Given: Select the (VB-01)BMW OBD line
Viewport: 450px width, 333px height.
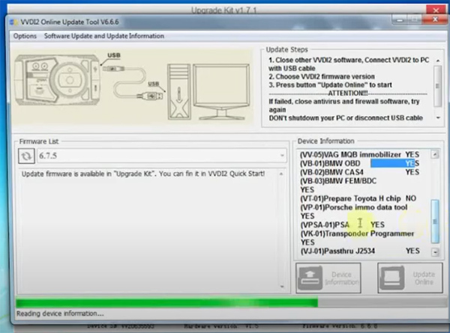Looking at the screenshot, I should [359, 163].
